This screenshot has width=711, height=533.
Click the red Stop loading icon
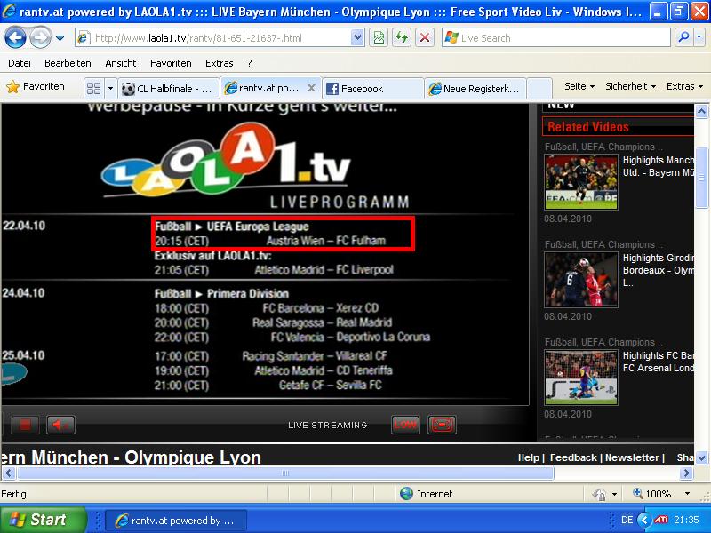tap(425, 38)
